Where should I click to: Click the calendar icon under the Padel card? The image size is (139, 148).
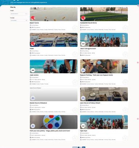30,55
